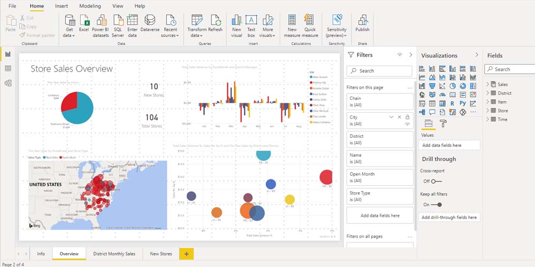This screenshot has height=267, width=535.
Task: Insert a Text box
Action: (251, 26)
